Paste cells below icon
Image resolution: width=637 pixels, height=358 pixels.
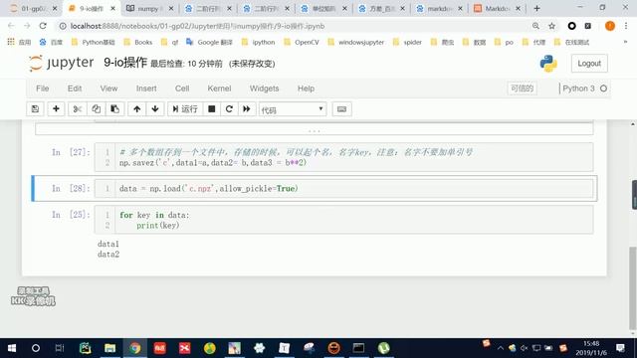click(115, 108)
